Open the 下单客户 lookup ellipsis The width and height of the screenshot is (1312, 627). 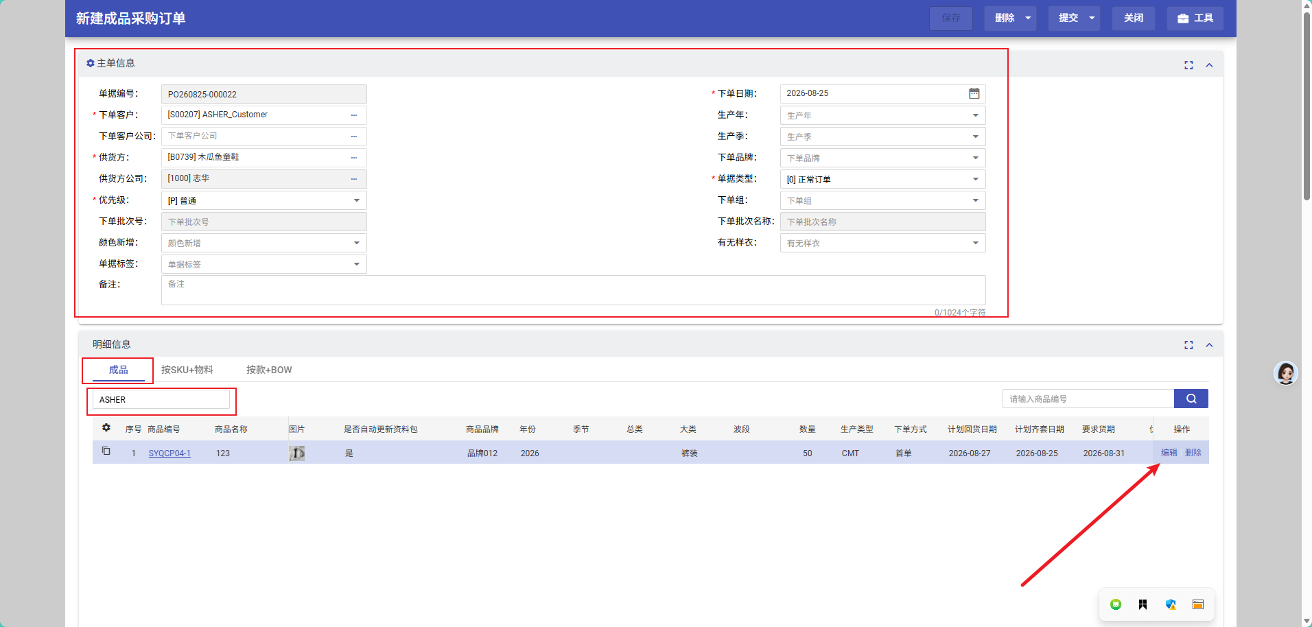354,115
